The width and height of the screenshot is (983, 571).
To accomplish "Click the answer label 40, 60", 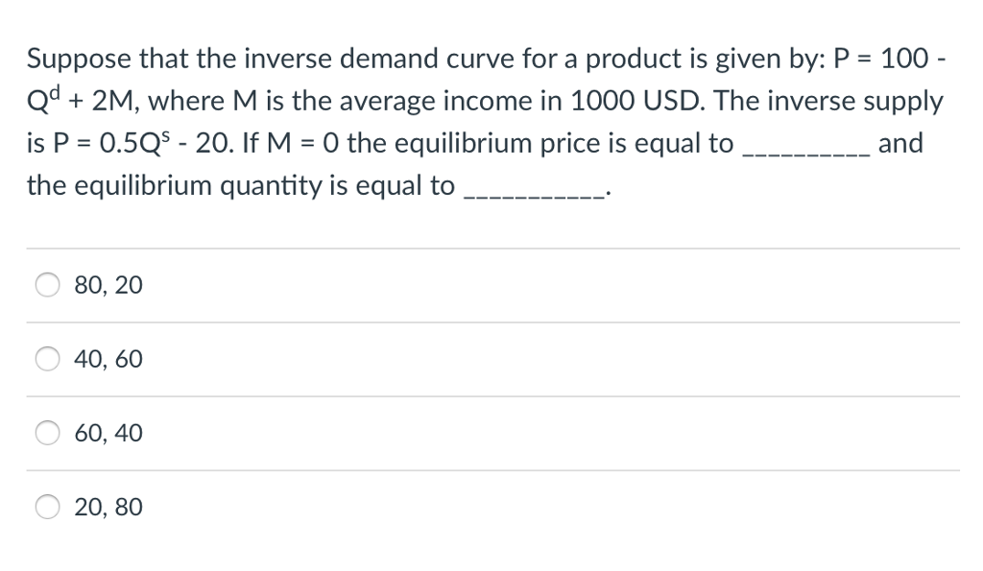I will coord(108,358).
